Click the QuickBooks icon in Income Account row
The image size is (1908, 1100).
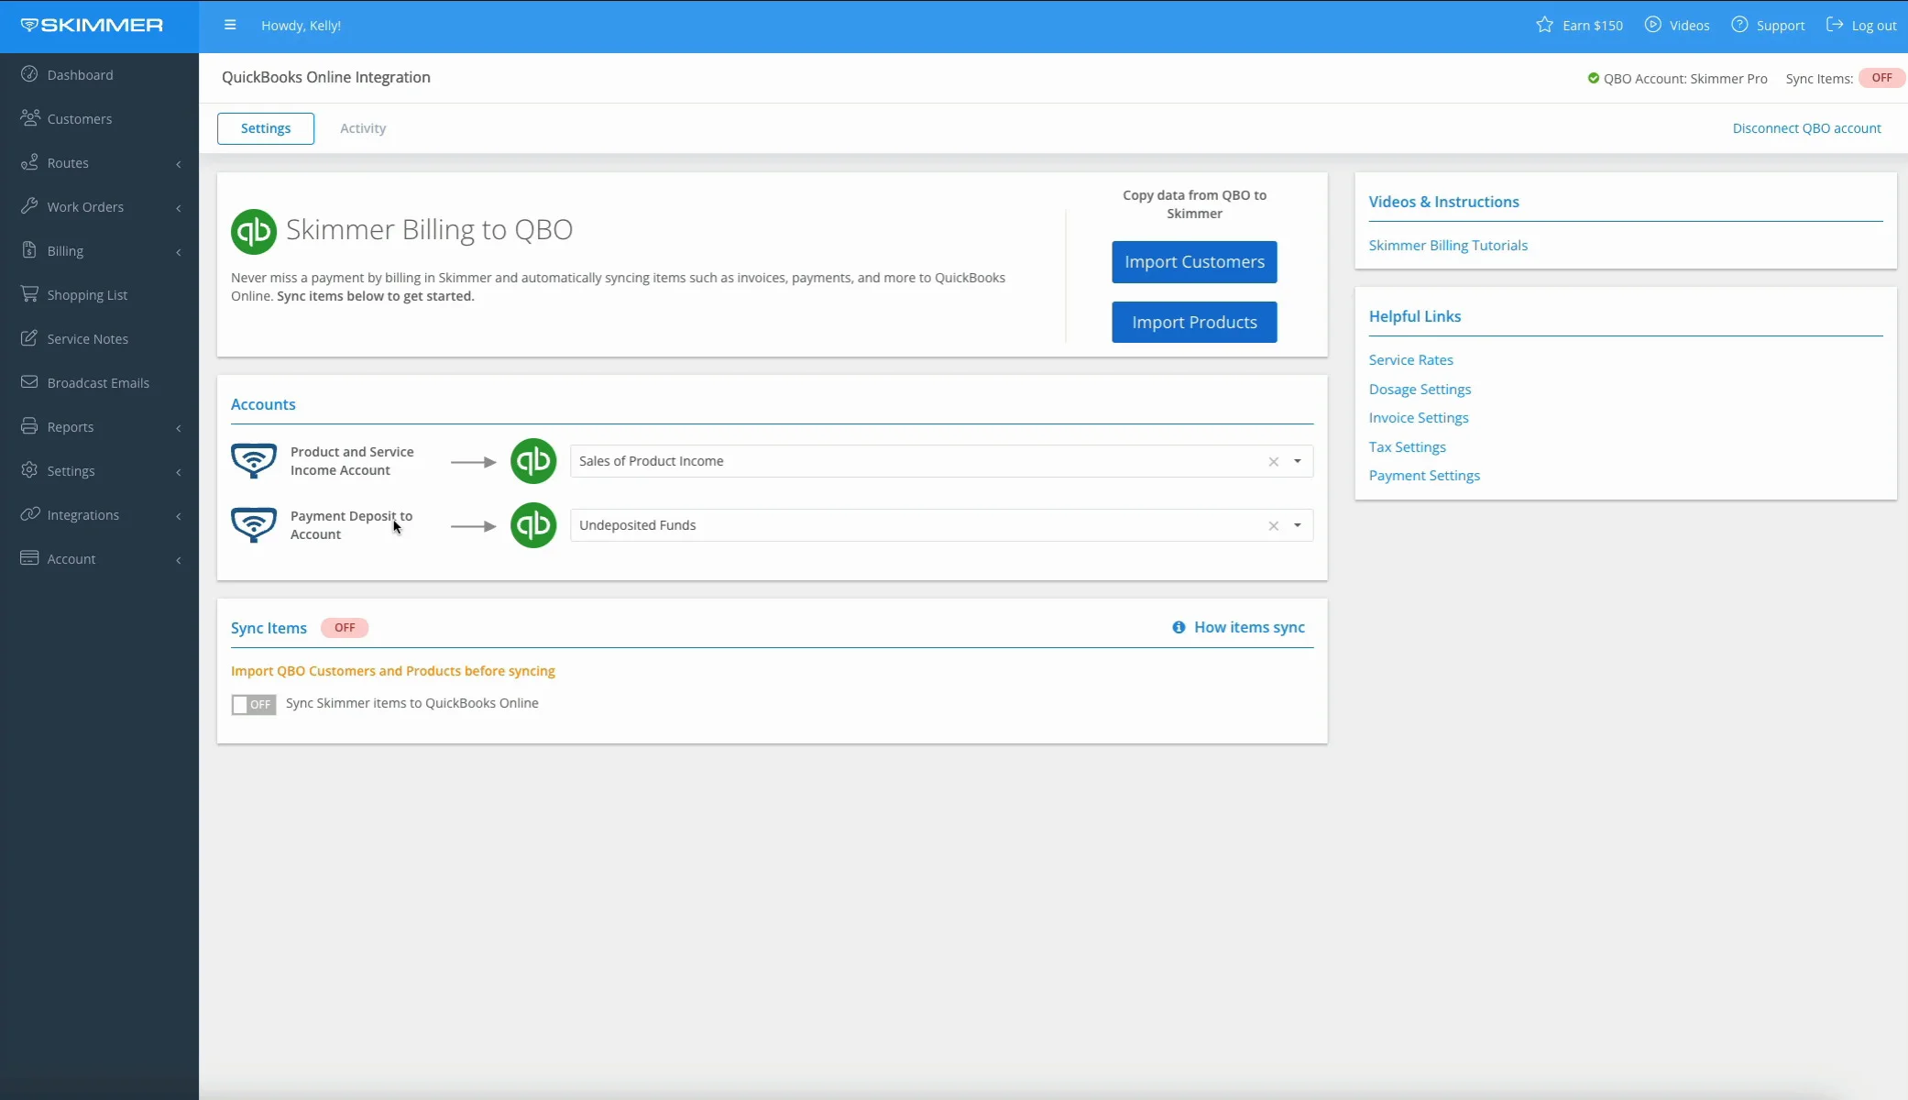533,461
